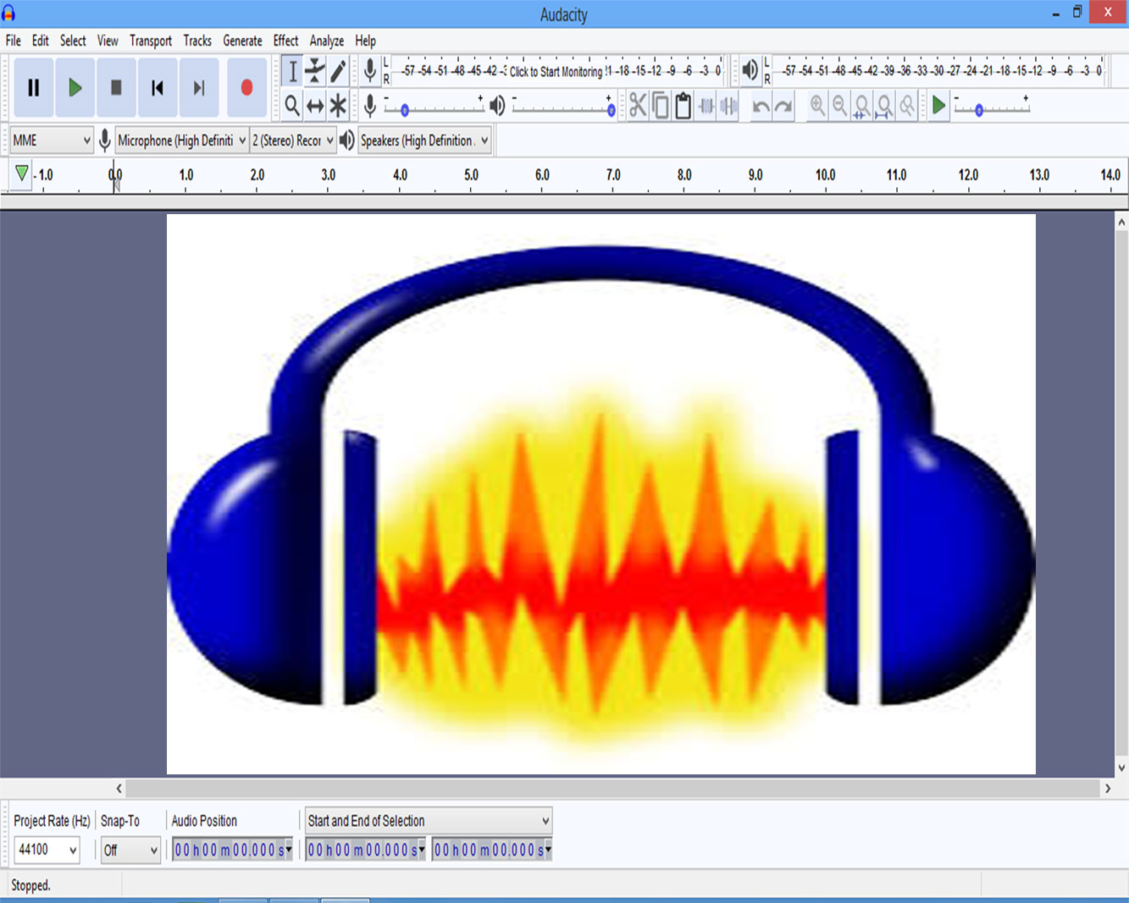Open the Effect menu
1129x903 pixels.
[x=286, y=41]
